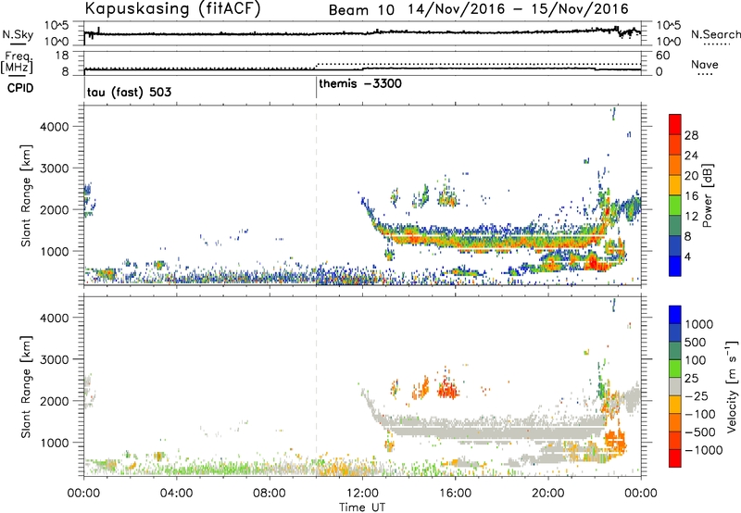Click the 'Velocity [m s⁻¹]' color bar label
Screen dimensions: 741x513
(732, 386)
